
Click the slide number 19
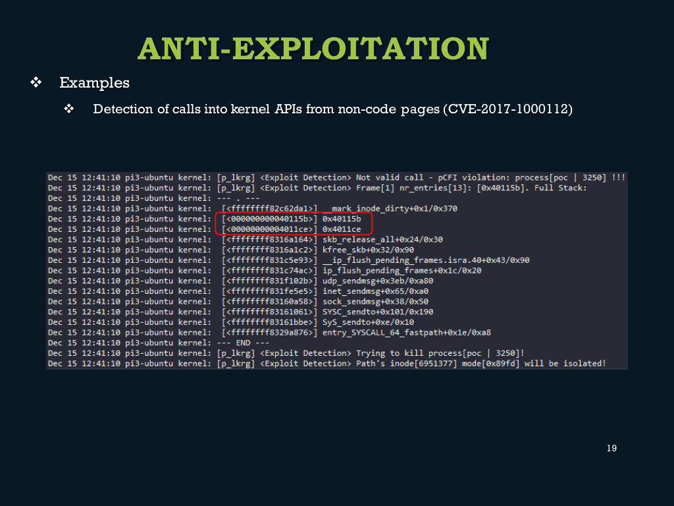click(611, 448)
